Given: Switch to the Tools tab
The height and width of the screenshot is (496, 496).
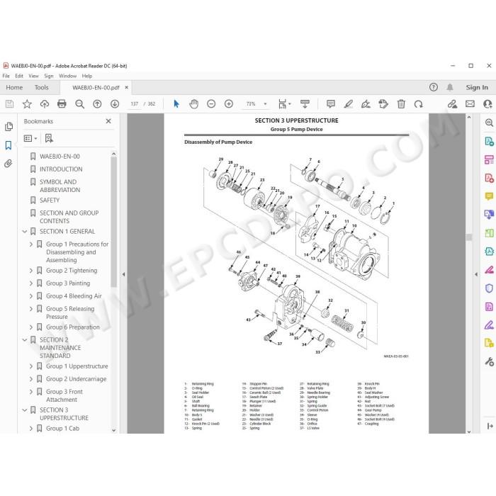Looking at the screenshot, I should point(41,87).
